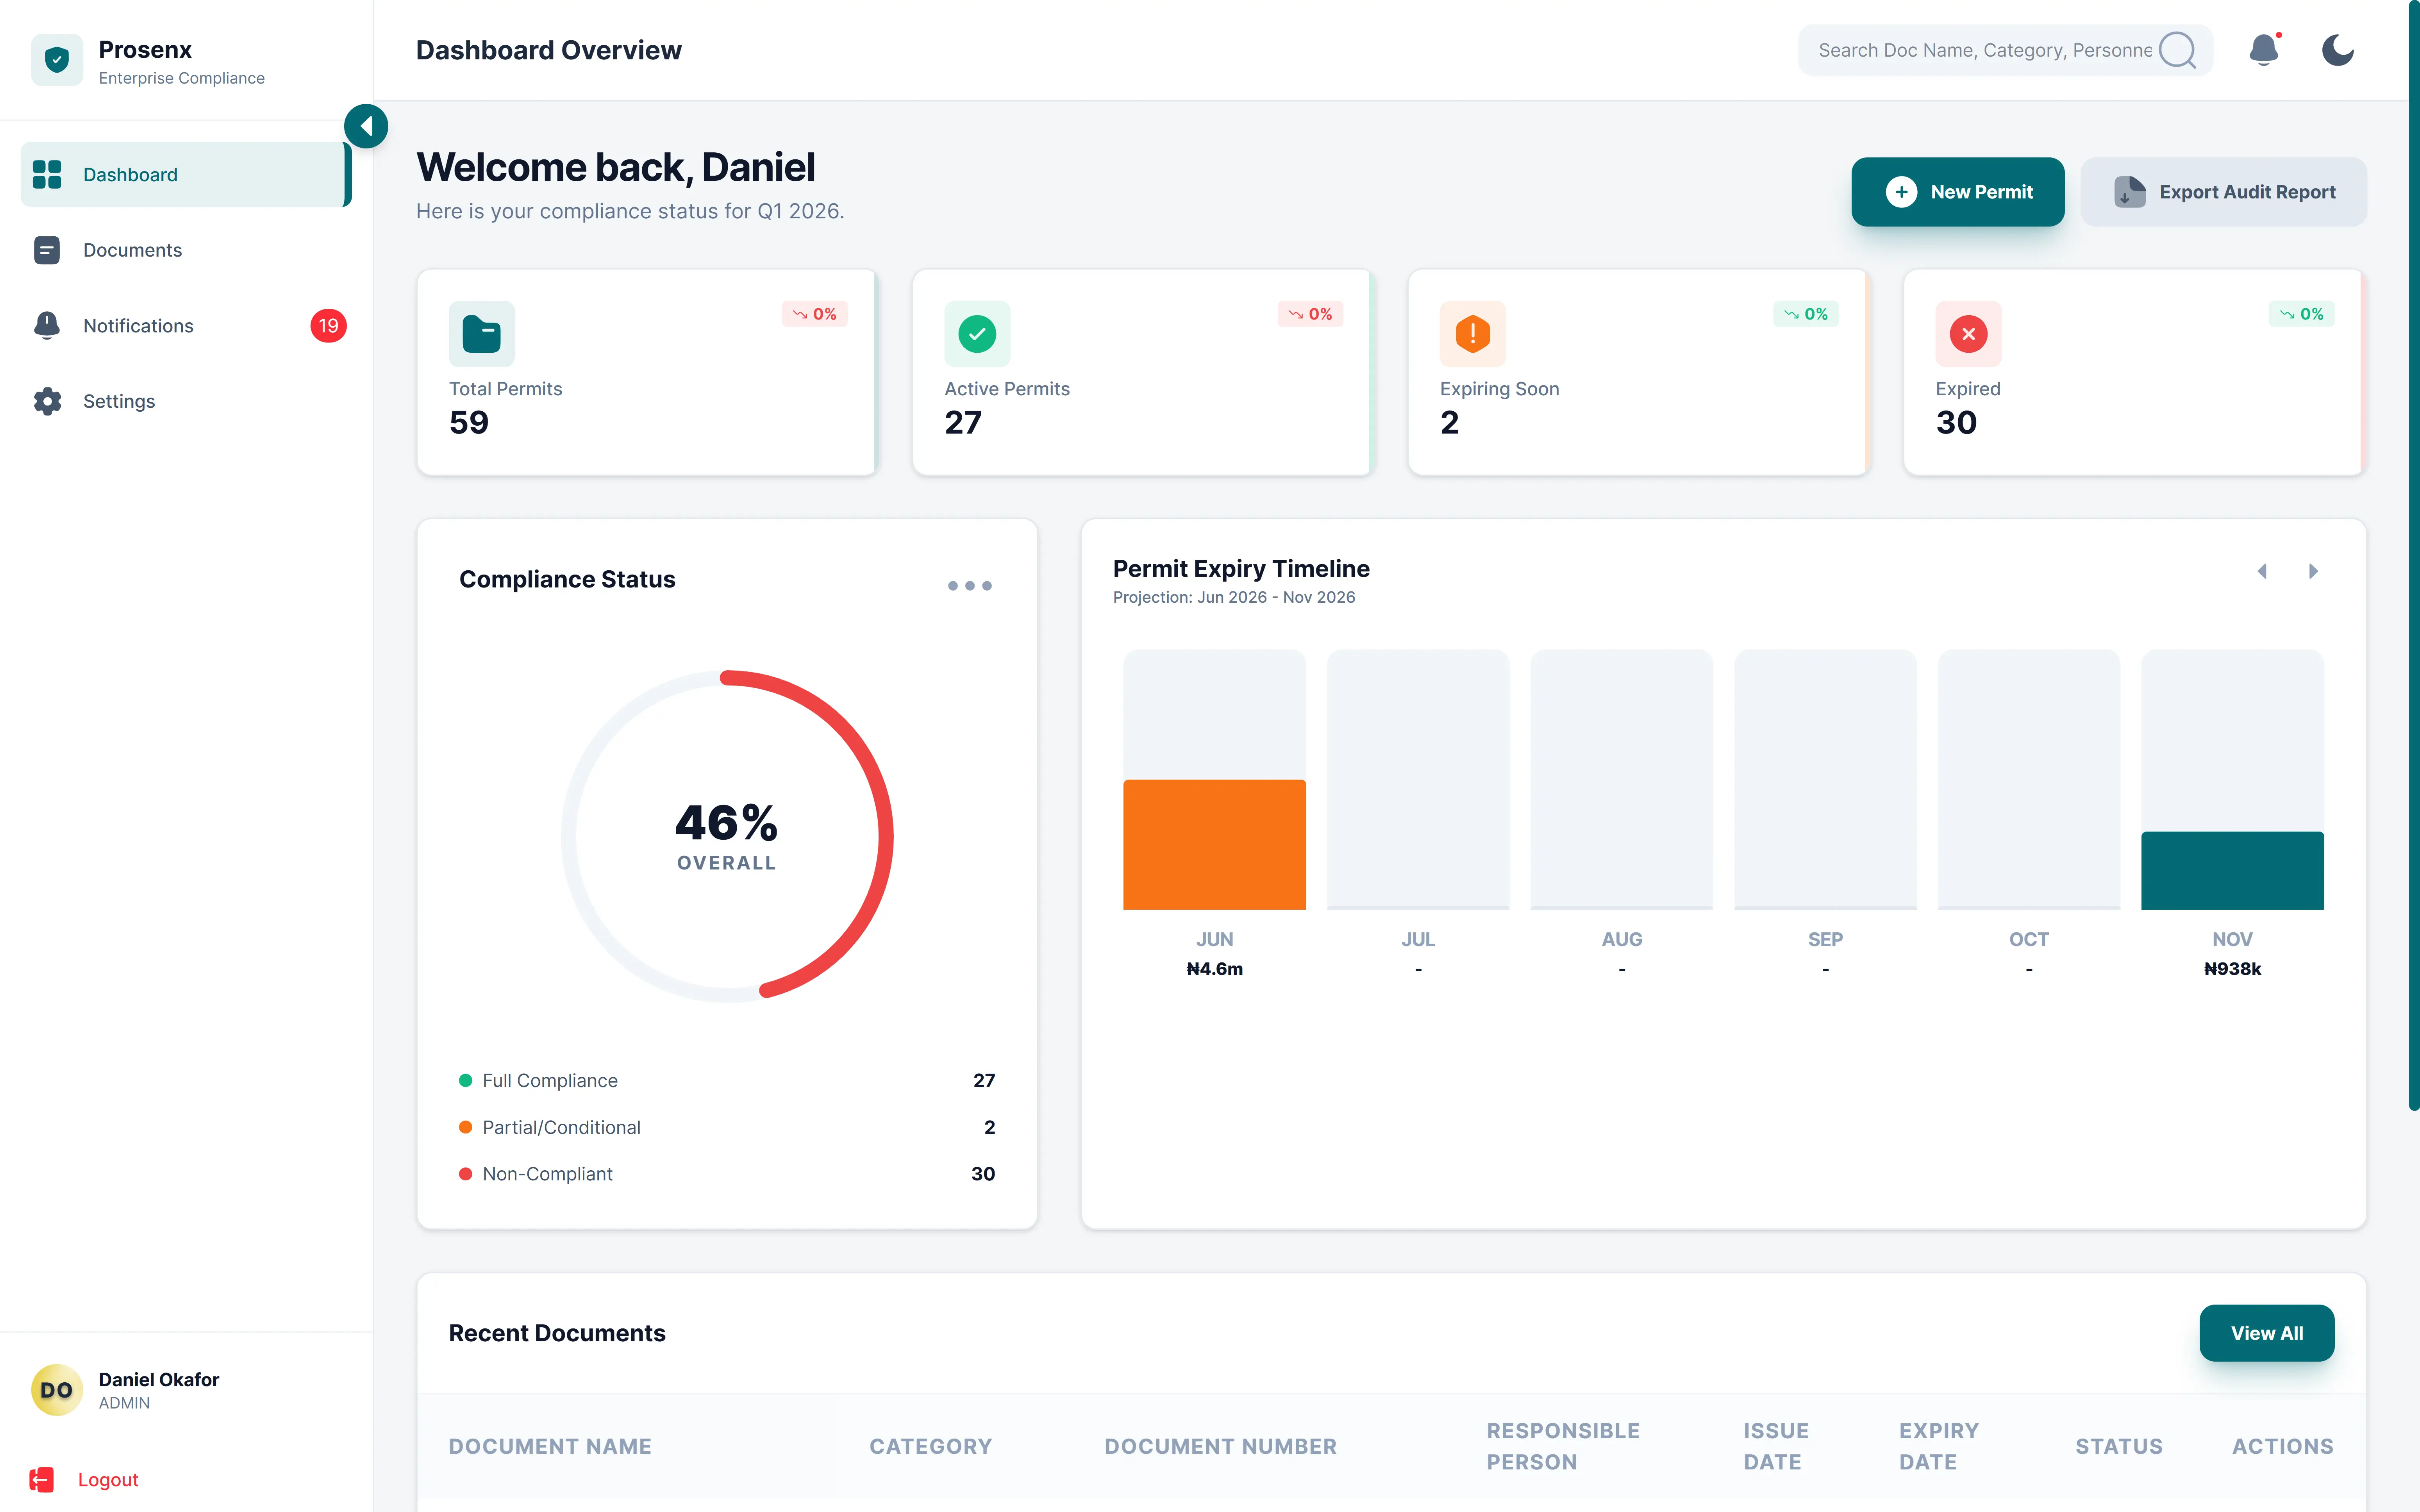This screenshot has width=2420, height=1512.
Task: Click the Expired red X icon
Action: point(1968,334)
